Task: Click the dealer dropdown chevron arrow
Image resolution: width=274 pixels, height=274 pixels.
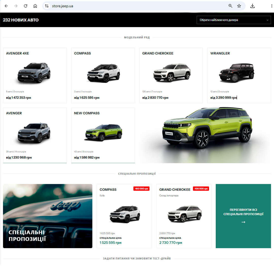Action: point(267,20)
